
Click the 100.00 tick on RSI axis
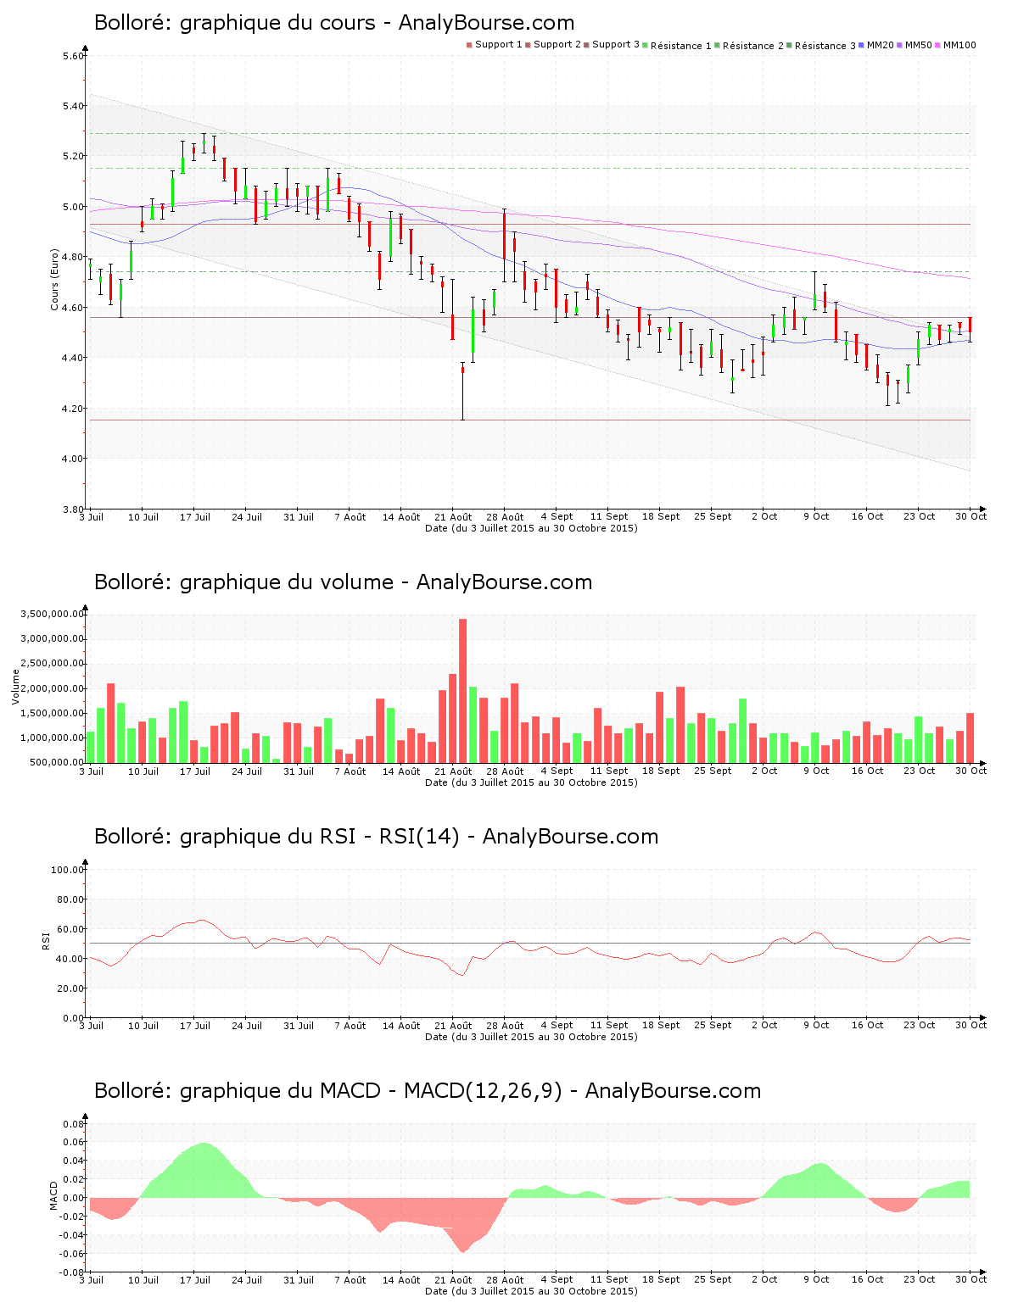tap(68, 870)
